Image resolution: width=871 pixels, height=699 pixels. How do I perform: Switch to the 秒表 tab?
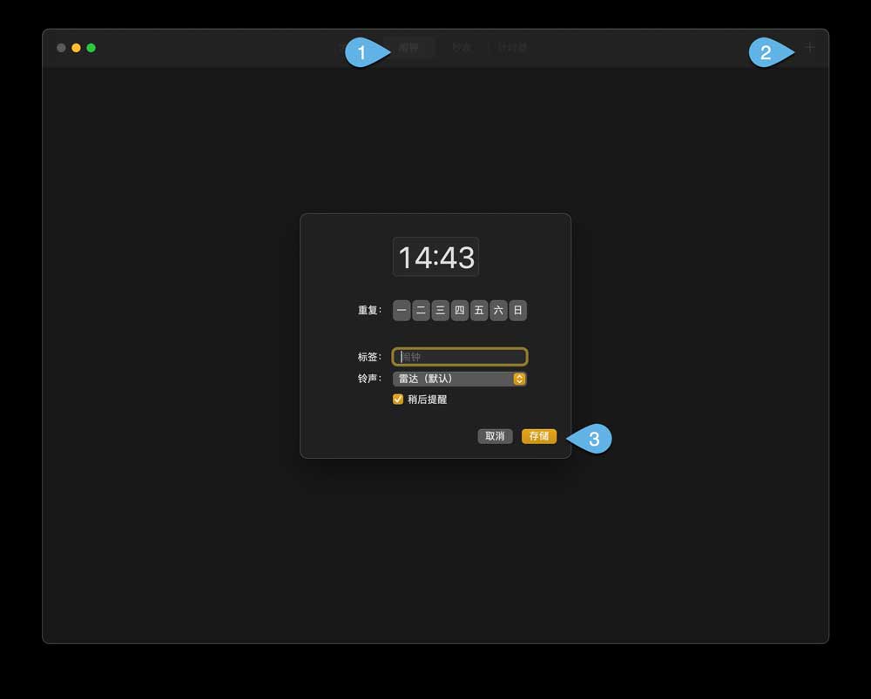click(462, 48)
